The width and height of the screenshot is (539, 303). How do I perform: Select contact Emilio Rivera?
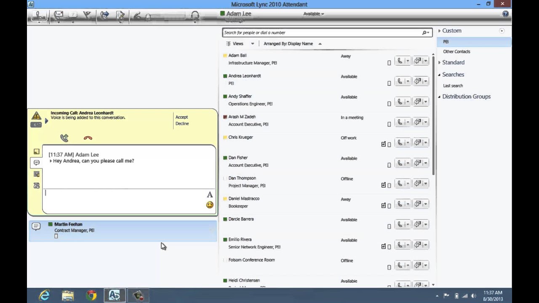[x=240, y=239]
